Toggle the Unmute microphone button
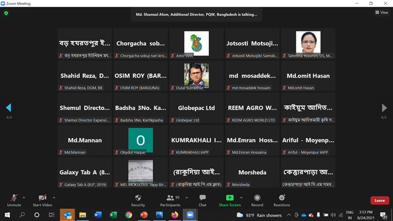 14,200
